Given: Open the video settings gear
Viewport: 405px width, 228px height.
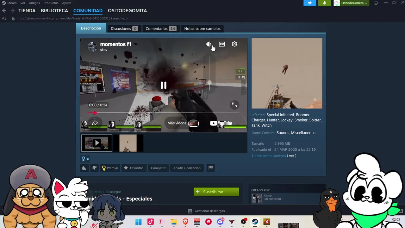Looking at the screenshot, I should [x=234, y=44].
